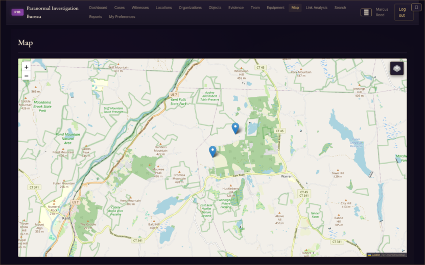The height and width of the screenshot is (265, 425).
Task: Open My Preferences
Action: coord(122,17)
